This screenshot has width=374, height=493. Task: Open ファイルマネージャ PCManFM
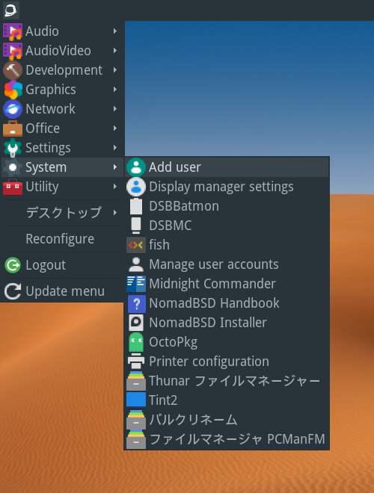click(x=227, y=439)
